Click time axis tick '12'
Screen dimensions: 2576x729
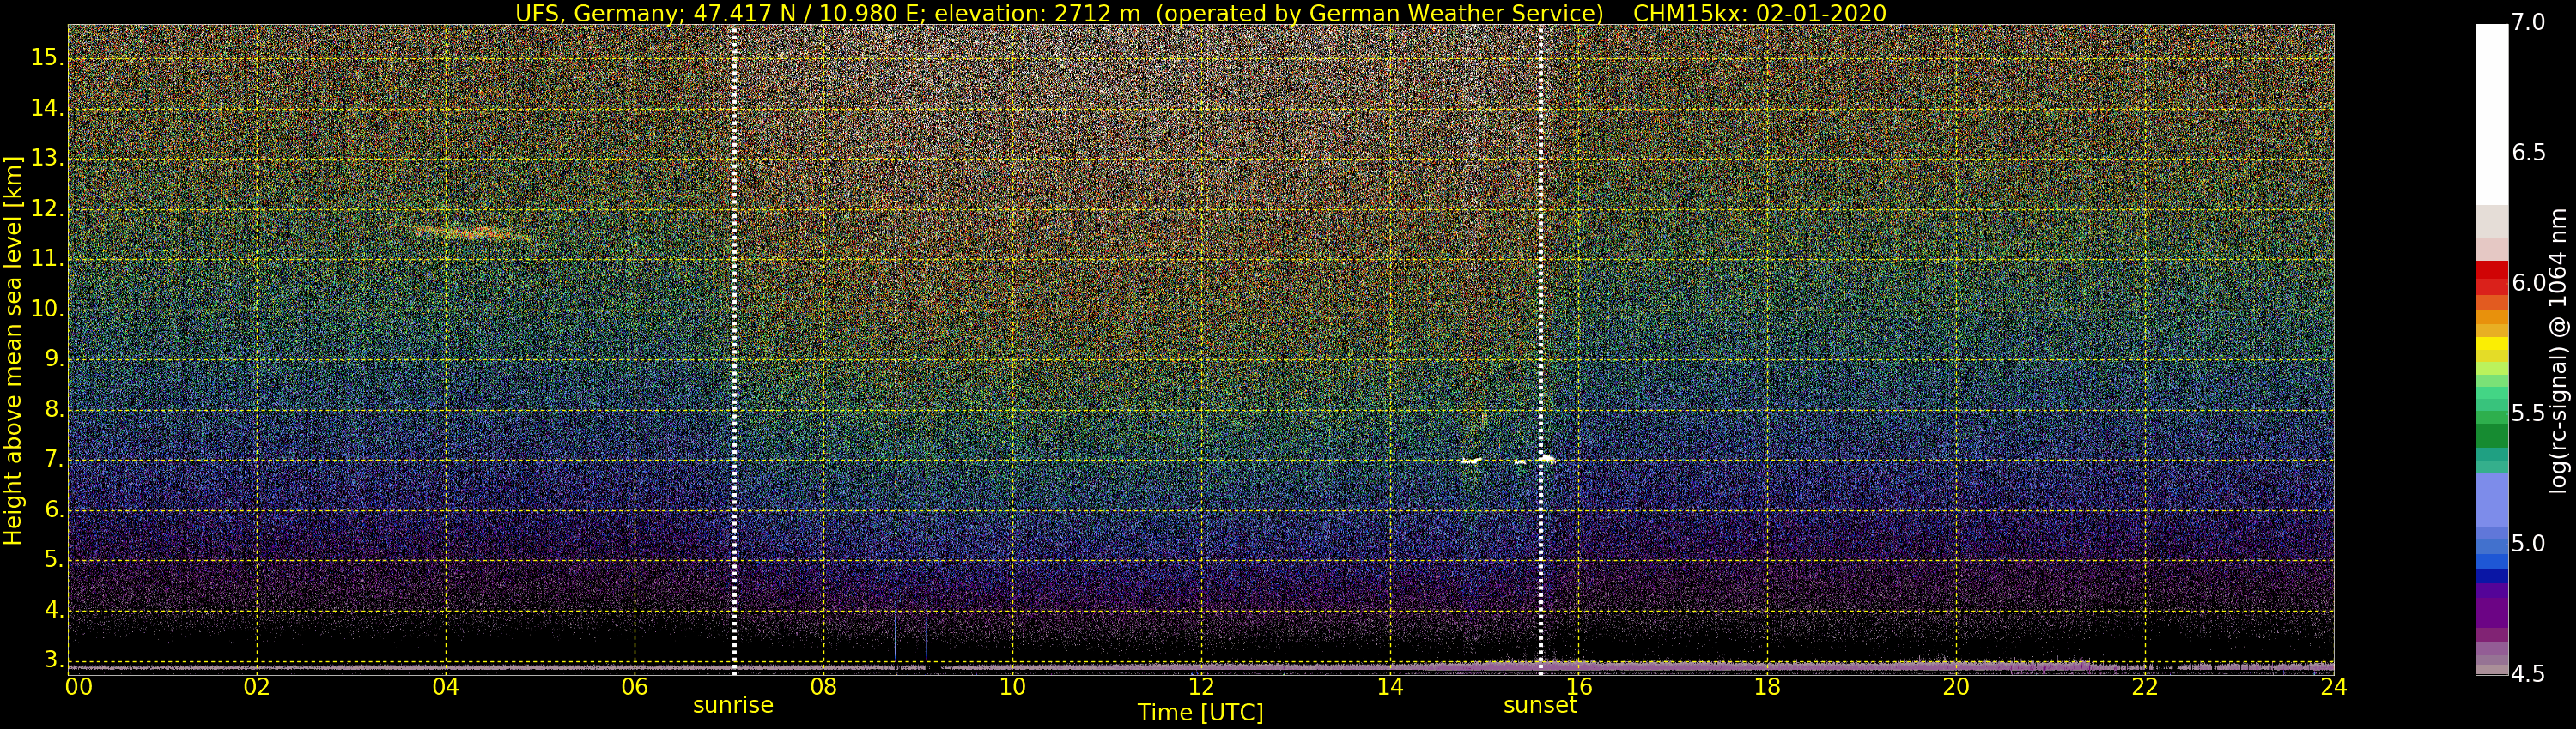(1201, 687)
